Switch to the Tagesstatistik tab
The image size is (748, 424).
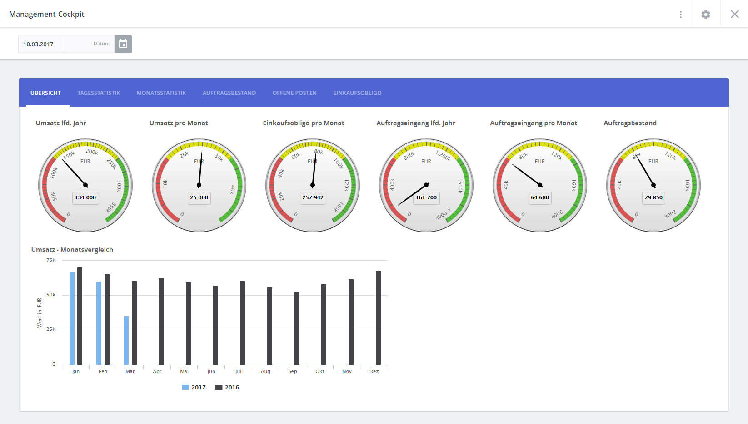[x=99, y=93]
